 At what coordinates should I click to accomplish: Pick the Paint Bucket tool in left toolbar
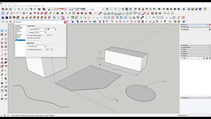(2, 35)
